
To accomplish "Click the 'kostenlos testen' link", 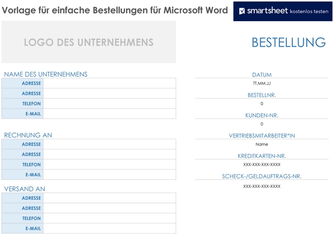I will coord(309,11).
